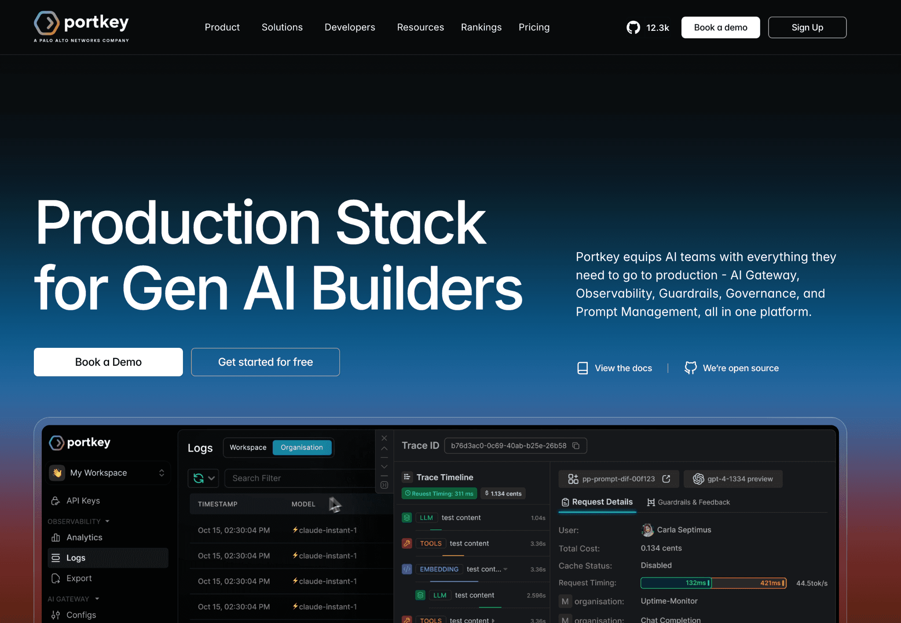Click the book icon beside View the docs
The width and height of the screenshot is (901, 623).
[x=582, y=368]
